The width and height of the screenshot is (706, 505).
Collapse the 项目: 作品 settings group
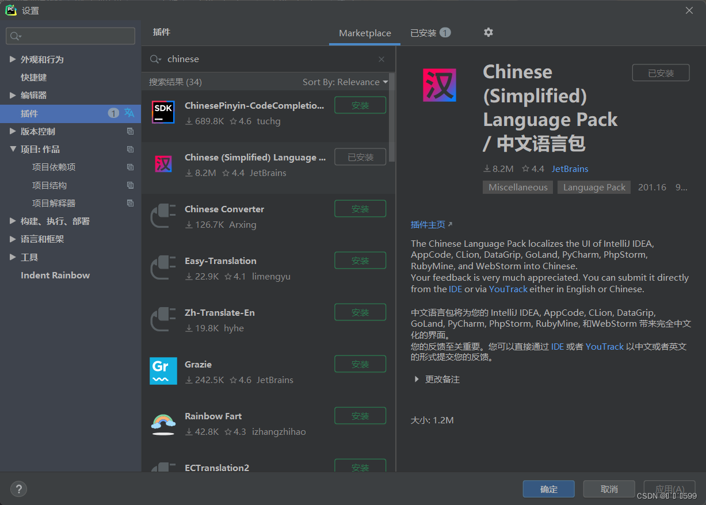13,149
